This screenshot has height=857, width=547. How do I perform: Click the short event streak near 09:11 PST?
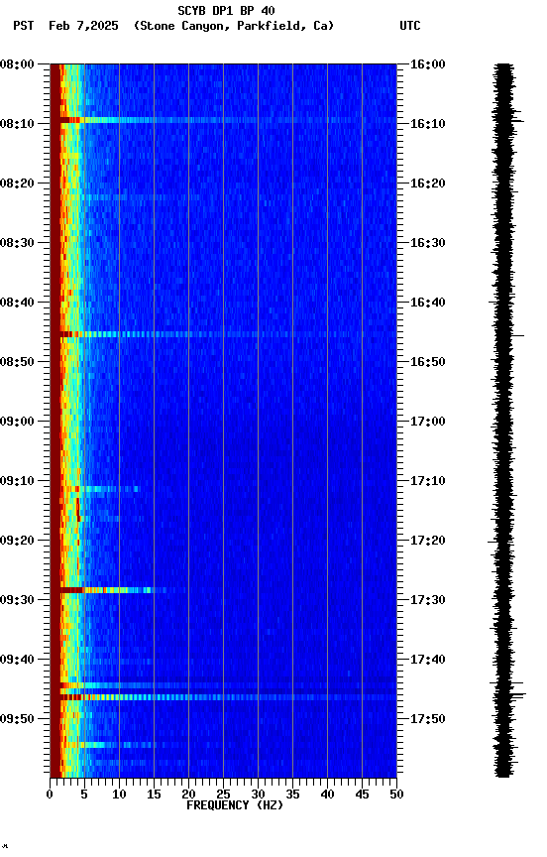point(98,489)
